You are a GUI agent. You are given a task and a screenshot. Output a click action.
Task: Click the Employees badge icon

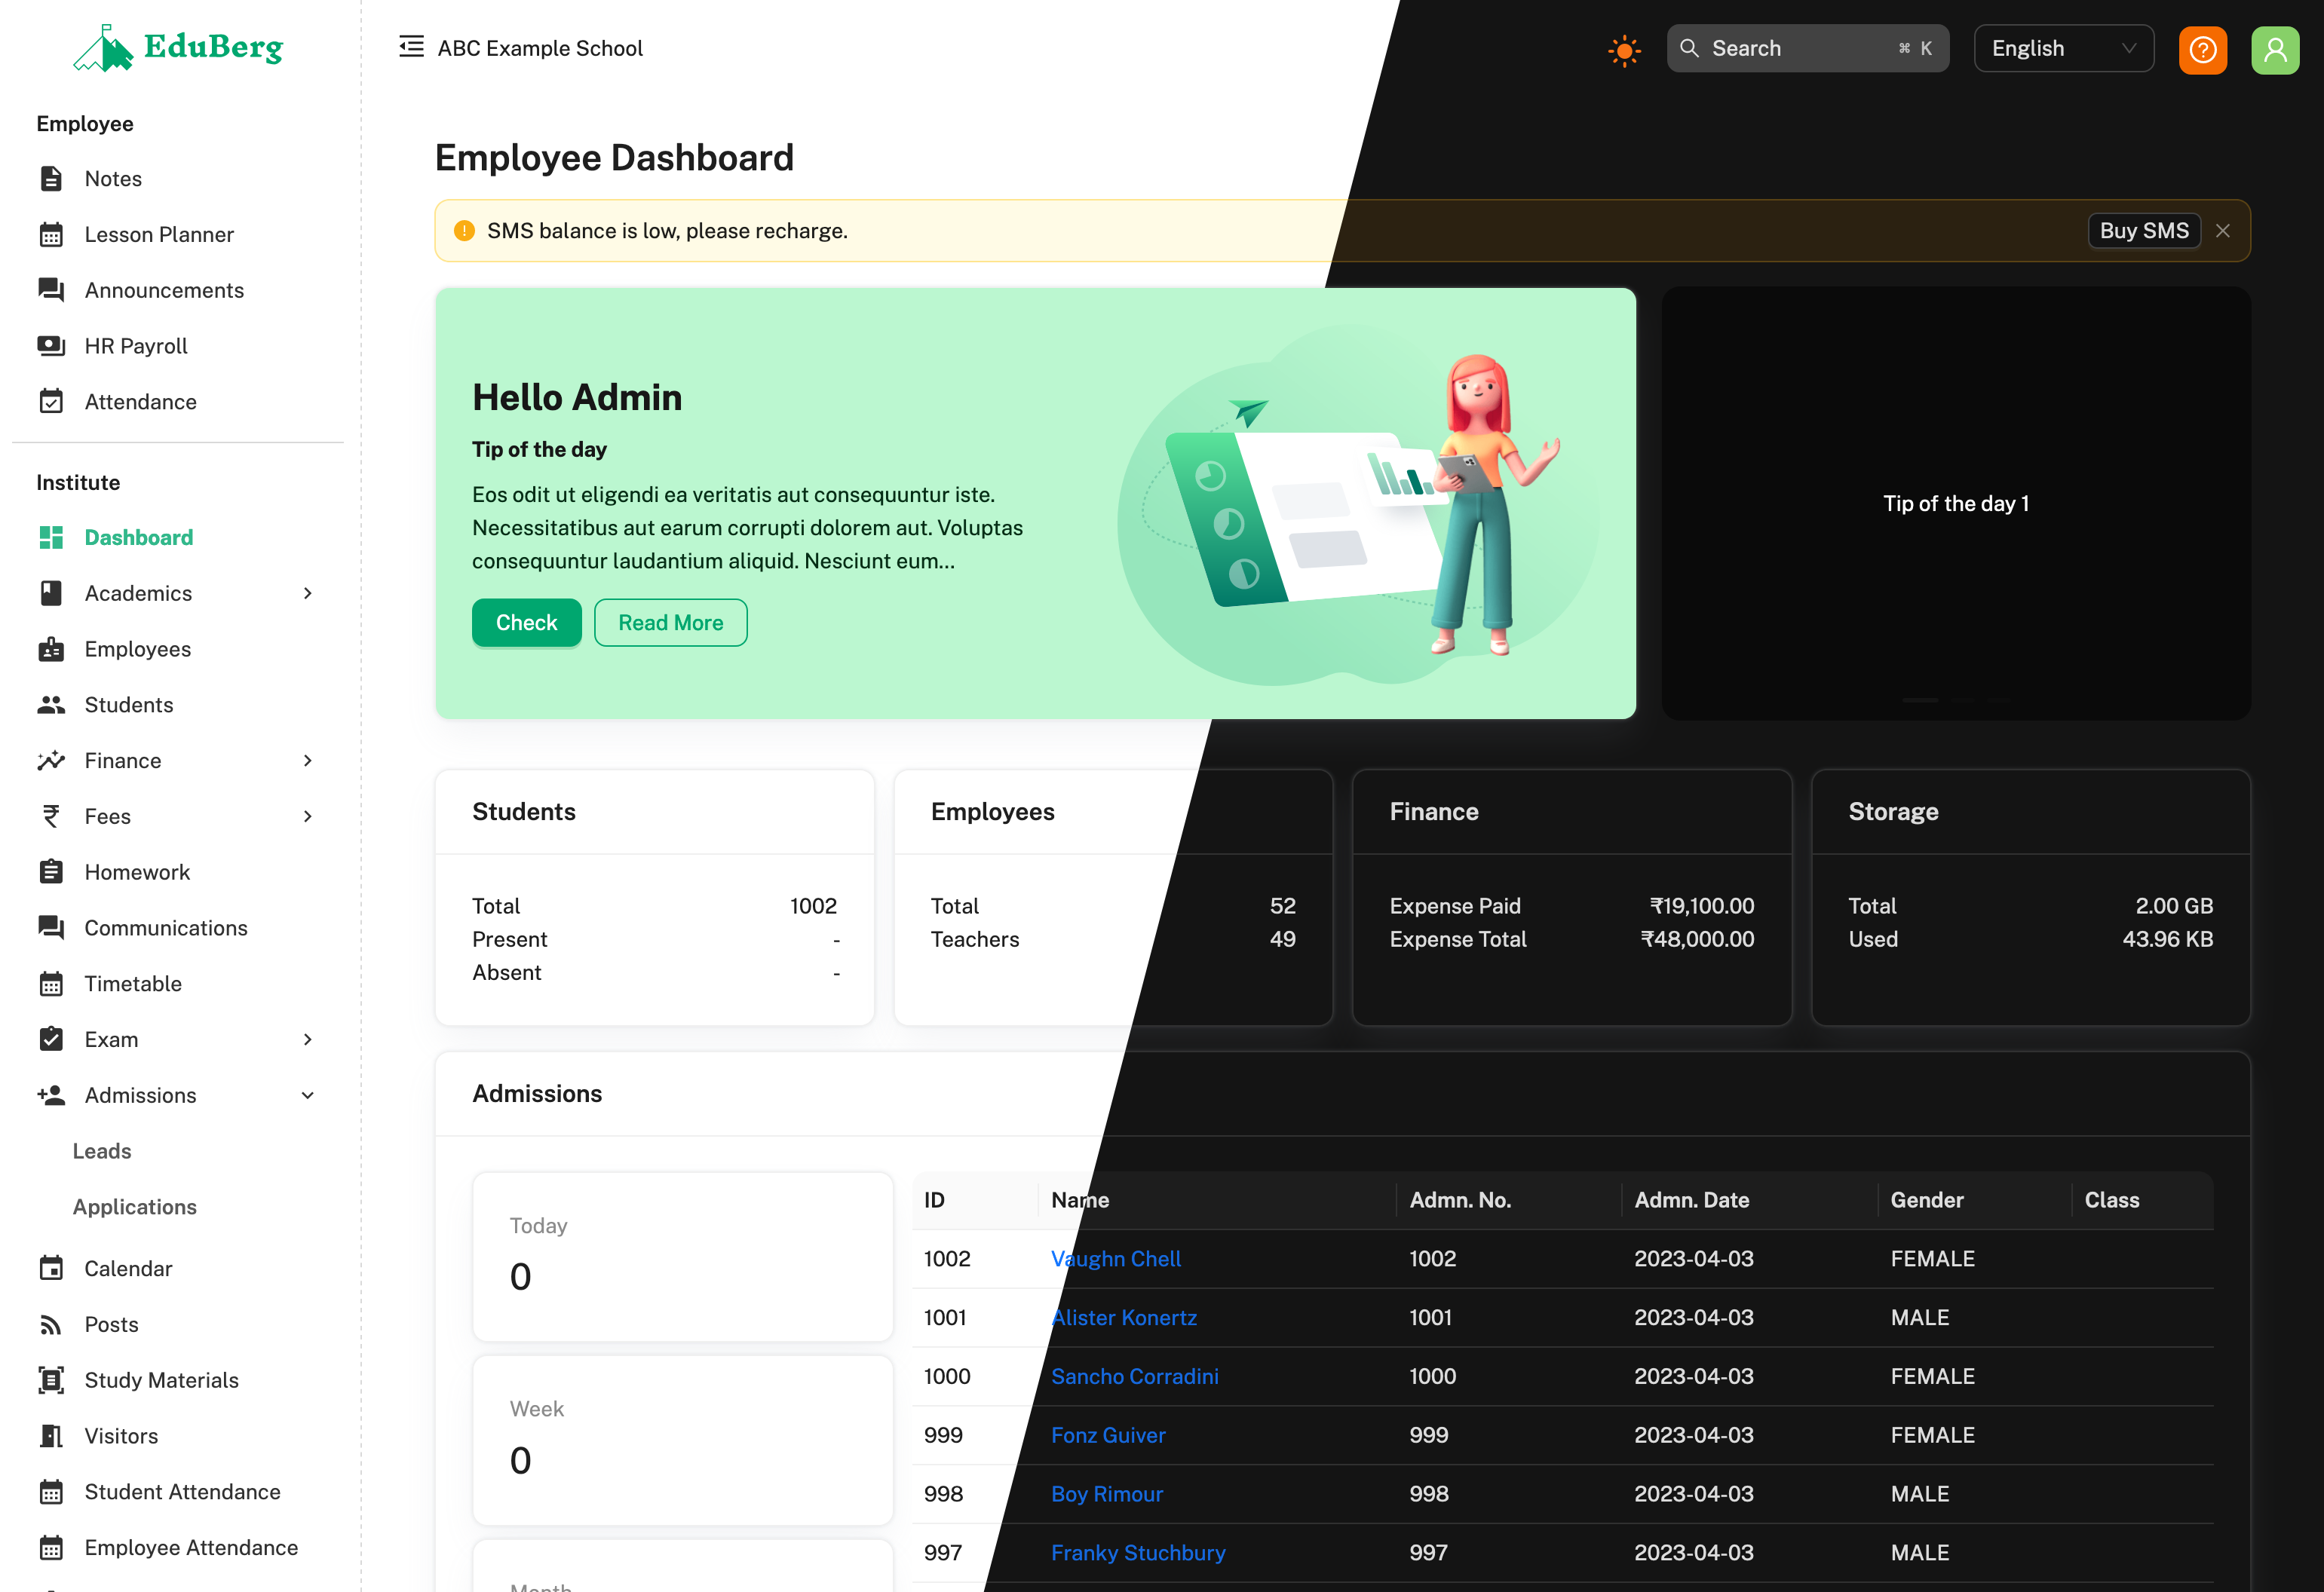51,650
